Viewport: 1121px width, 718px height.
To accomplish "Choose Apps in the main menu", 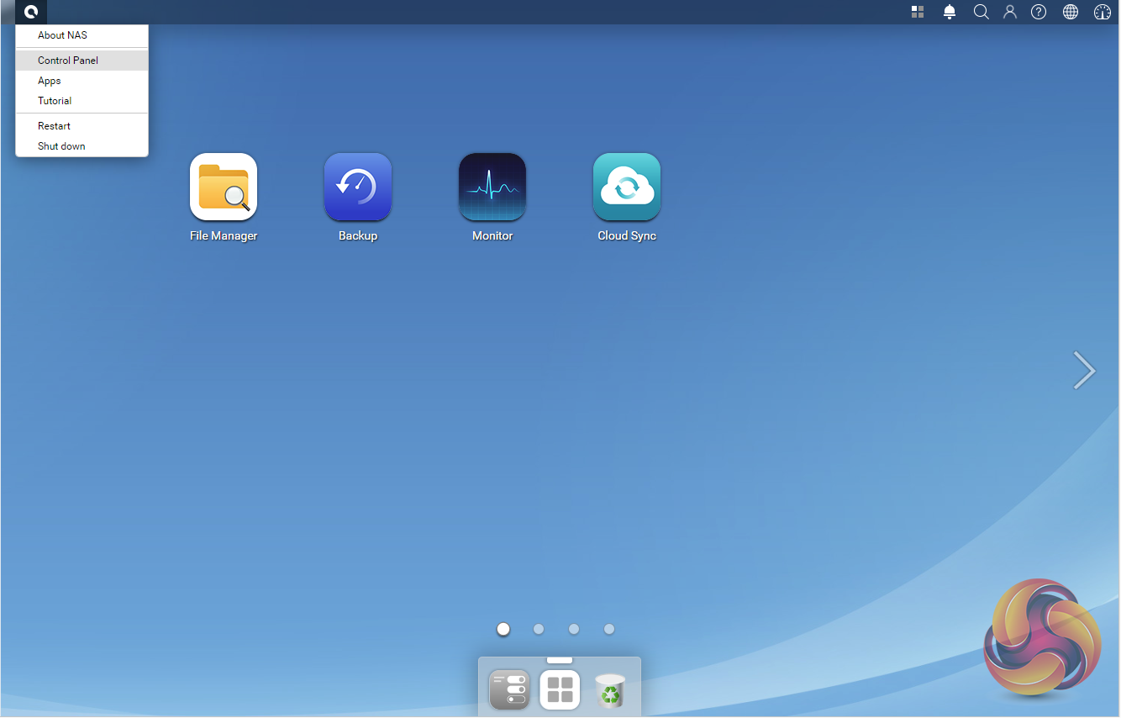I will pos(82,81).
